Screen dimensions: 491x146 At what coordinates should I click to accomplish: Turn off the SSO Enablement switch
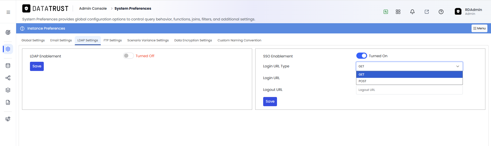coord(361,56)
